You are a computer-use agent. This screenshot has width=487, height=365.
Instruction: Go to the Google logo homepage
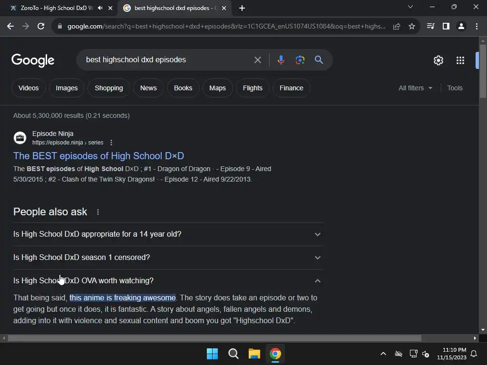(33, 60)
